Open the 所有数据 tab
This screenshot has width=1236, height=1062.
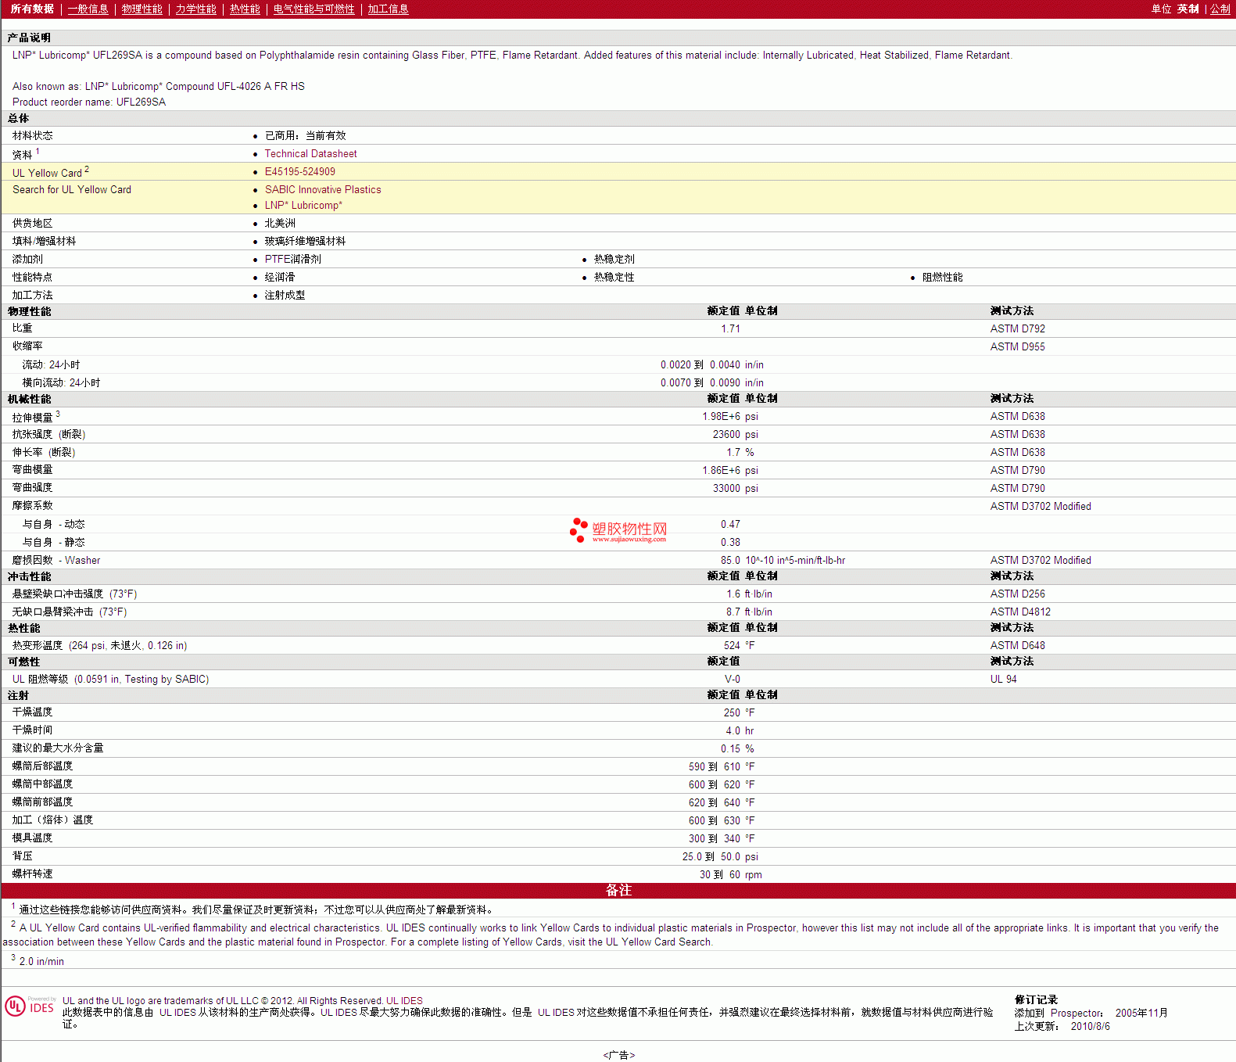pyautogui.click(x=32, y=9)
